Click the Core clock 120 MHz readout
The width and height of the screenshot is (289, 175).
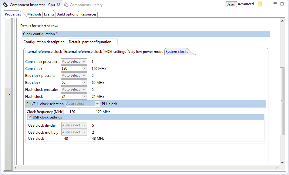pos(99,69)
